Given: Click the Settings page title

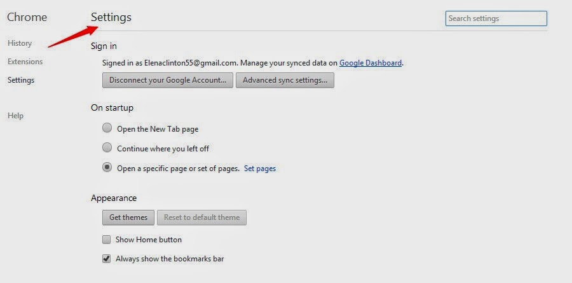Looking at the screenshot, I should [111, 17].
